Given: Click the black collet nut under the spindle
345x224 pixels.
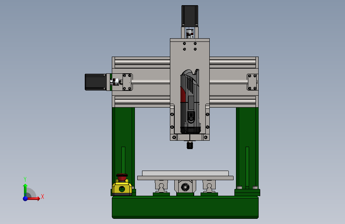Looking at the screenshot, I should [190, 145].
